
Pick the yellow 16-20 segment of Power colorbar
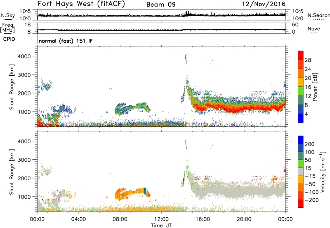click(x=301, y=82)
